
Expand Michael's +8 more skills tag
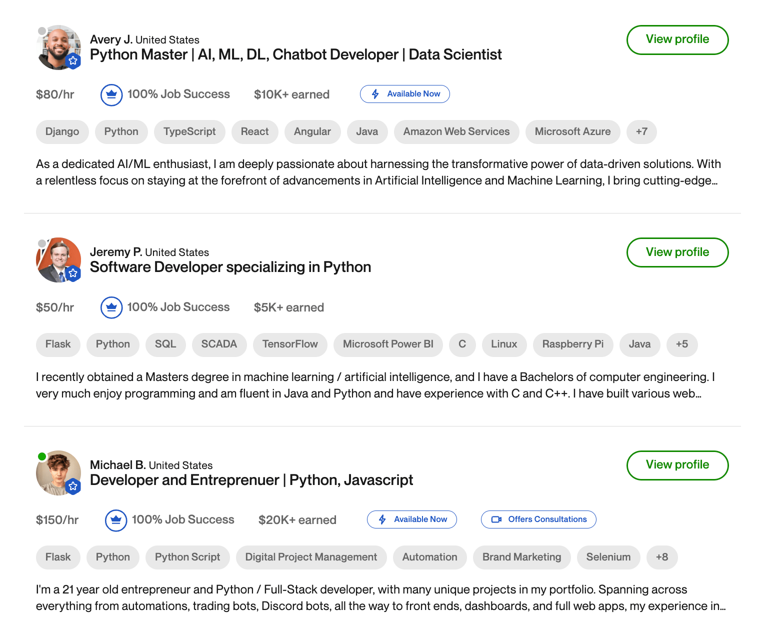661,557
